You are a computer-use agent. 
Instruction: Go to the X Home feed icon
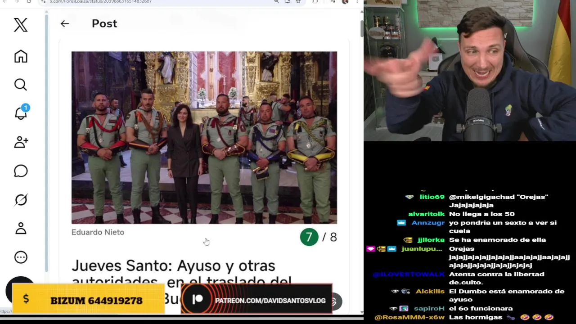click(x=21, y=56)
